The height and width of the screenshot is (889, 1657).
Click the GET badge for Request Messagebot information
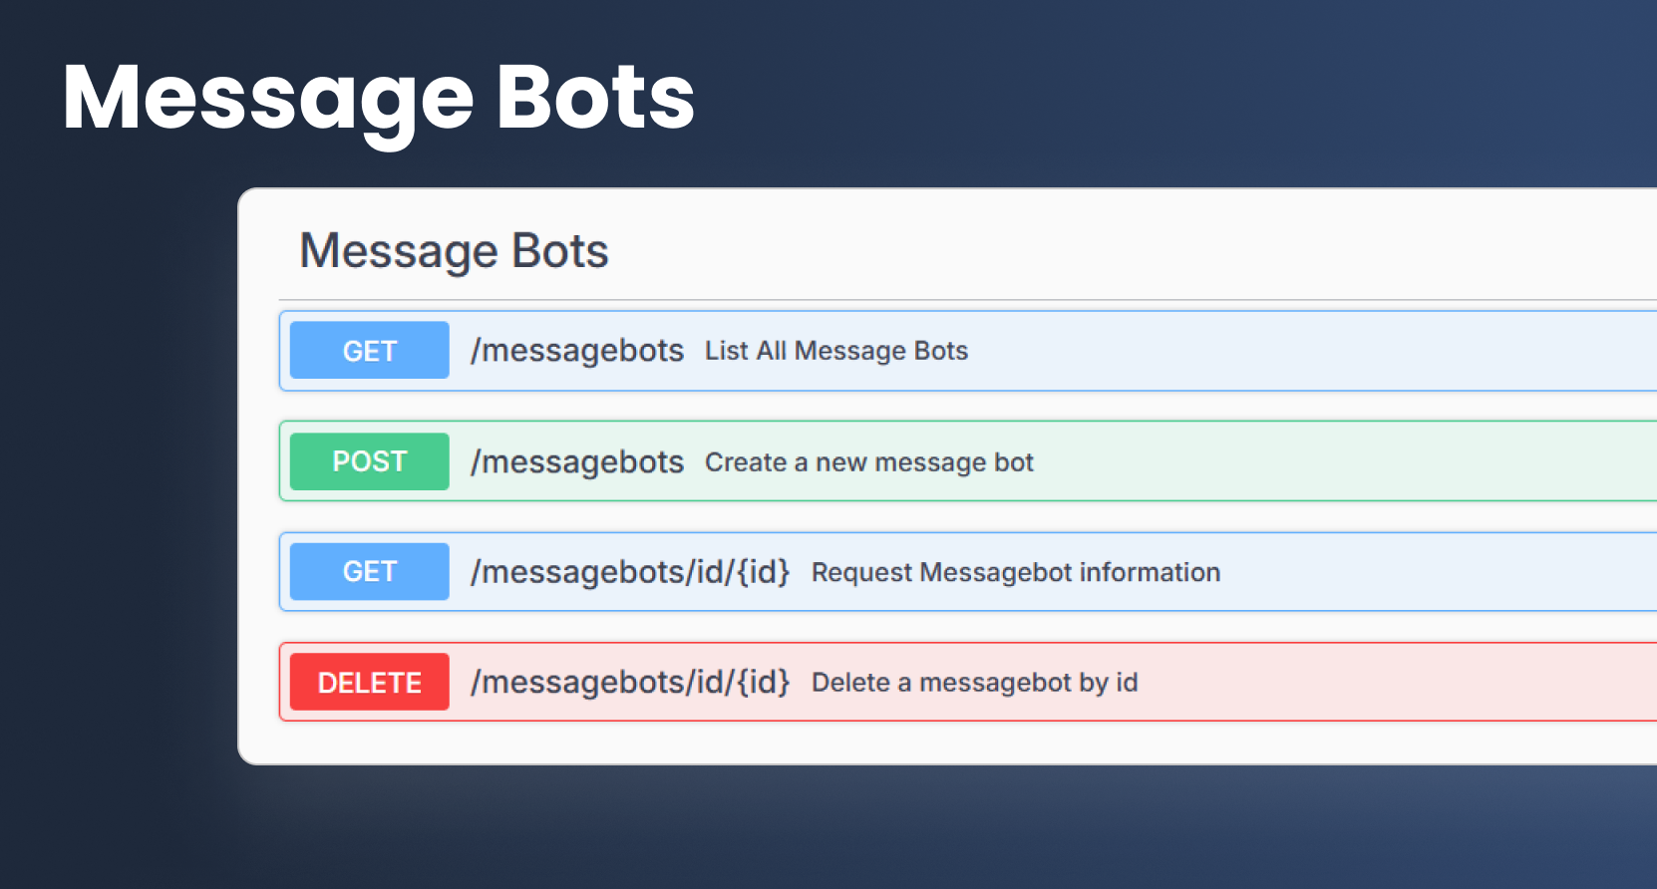pos(369,571)
